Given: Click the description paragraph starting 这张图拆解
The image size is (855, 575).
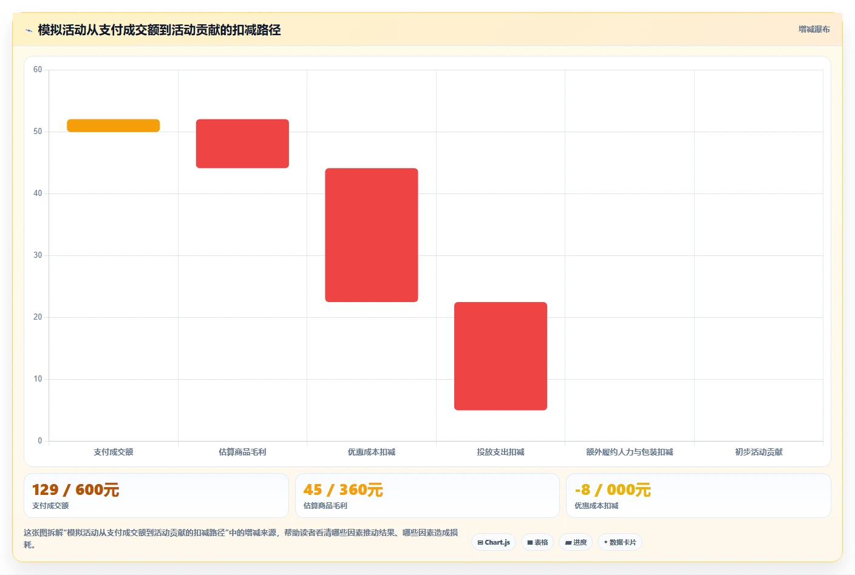Looking at the screenshot, I should [241, 539].
